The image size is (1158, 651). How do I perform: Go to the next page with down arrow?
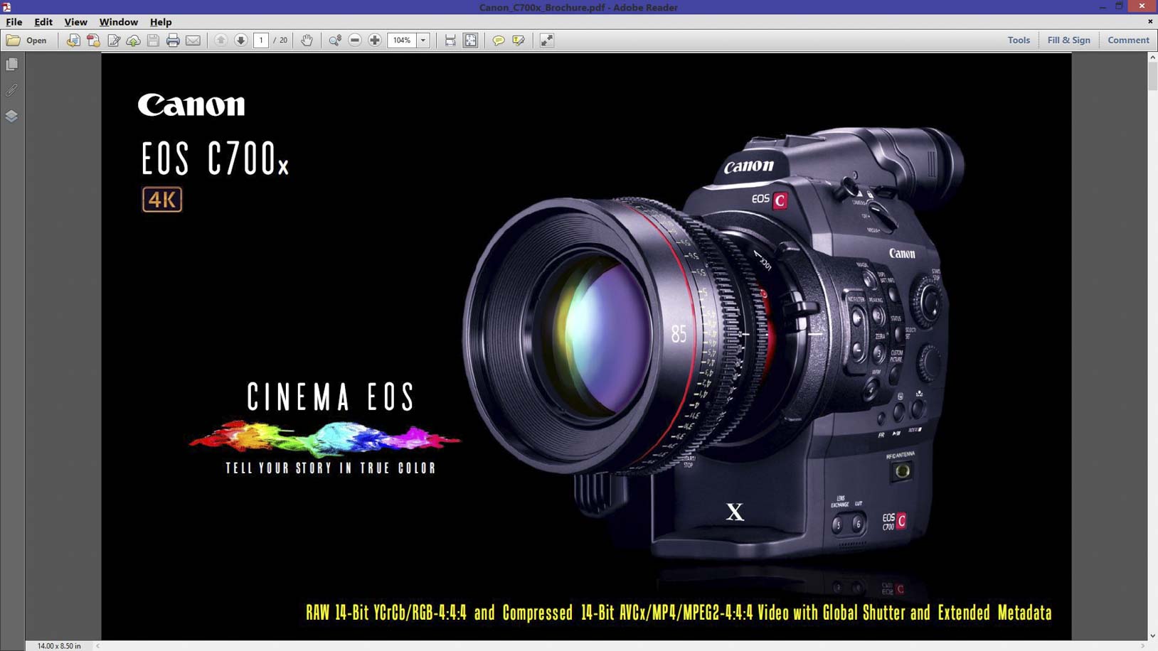[x=240, y=41]
